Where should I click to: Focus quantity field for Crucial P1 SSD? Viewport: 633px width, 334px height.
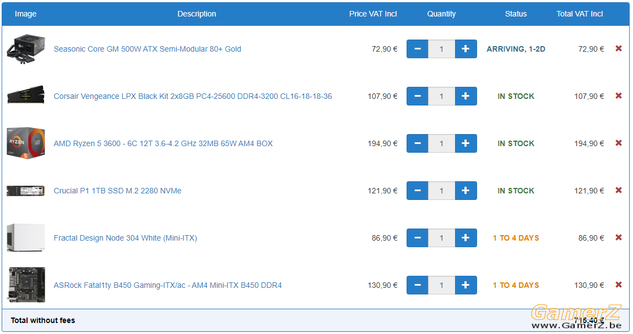pos(442,191)
